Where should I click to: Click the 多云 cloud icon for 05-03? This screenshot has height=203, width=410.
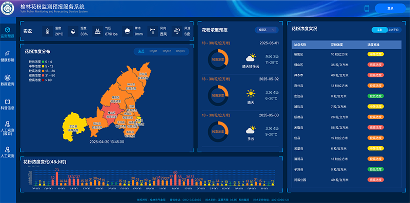pos(251,130)
